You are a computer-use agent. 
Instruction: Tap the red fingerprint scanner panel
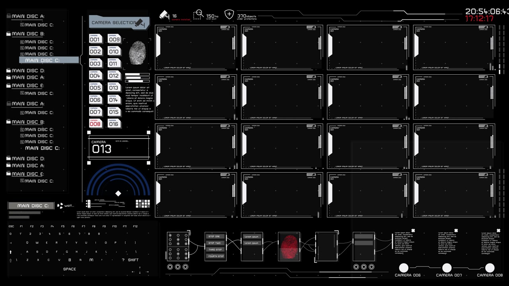pos(289,247)
